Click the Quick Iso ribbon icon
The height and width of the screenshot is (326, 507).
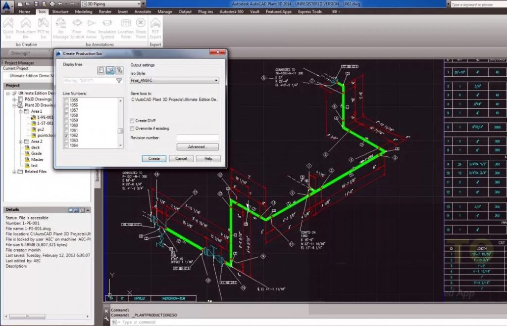pyautogui.click(x=8, y=28)
